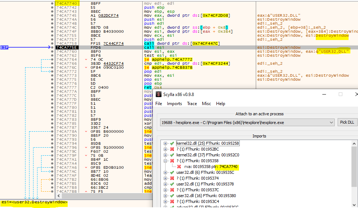Toggle breakpoint dot at address 74CA7764

pyautogui.click(x=52, y=59)
